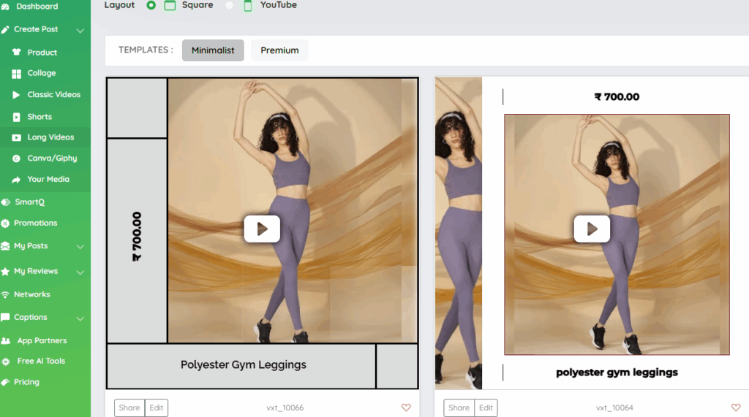Viewport: 749px width, 417px height.
Task: Select the Square layout radio button
Action: (151, 5)
